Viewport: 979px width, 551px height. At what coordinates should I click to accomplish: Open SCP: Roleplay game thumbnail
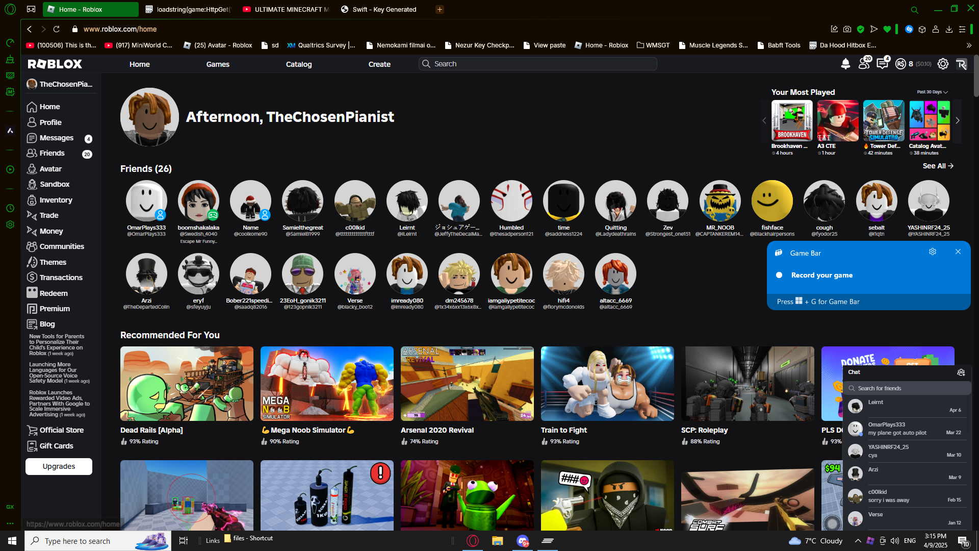(748, 384)
